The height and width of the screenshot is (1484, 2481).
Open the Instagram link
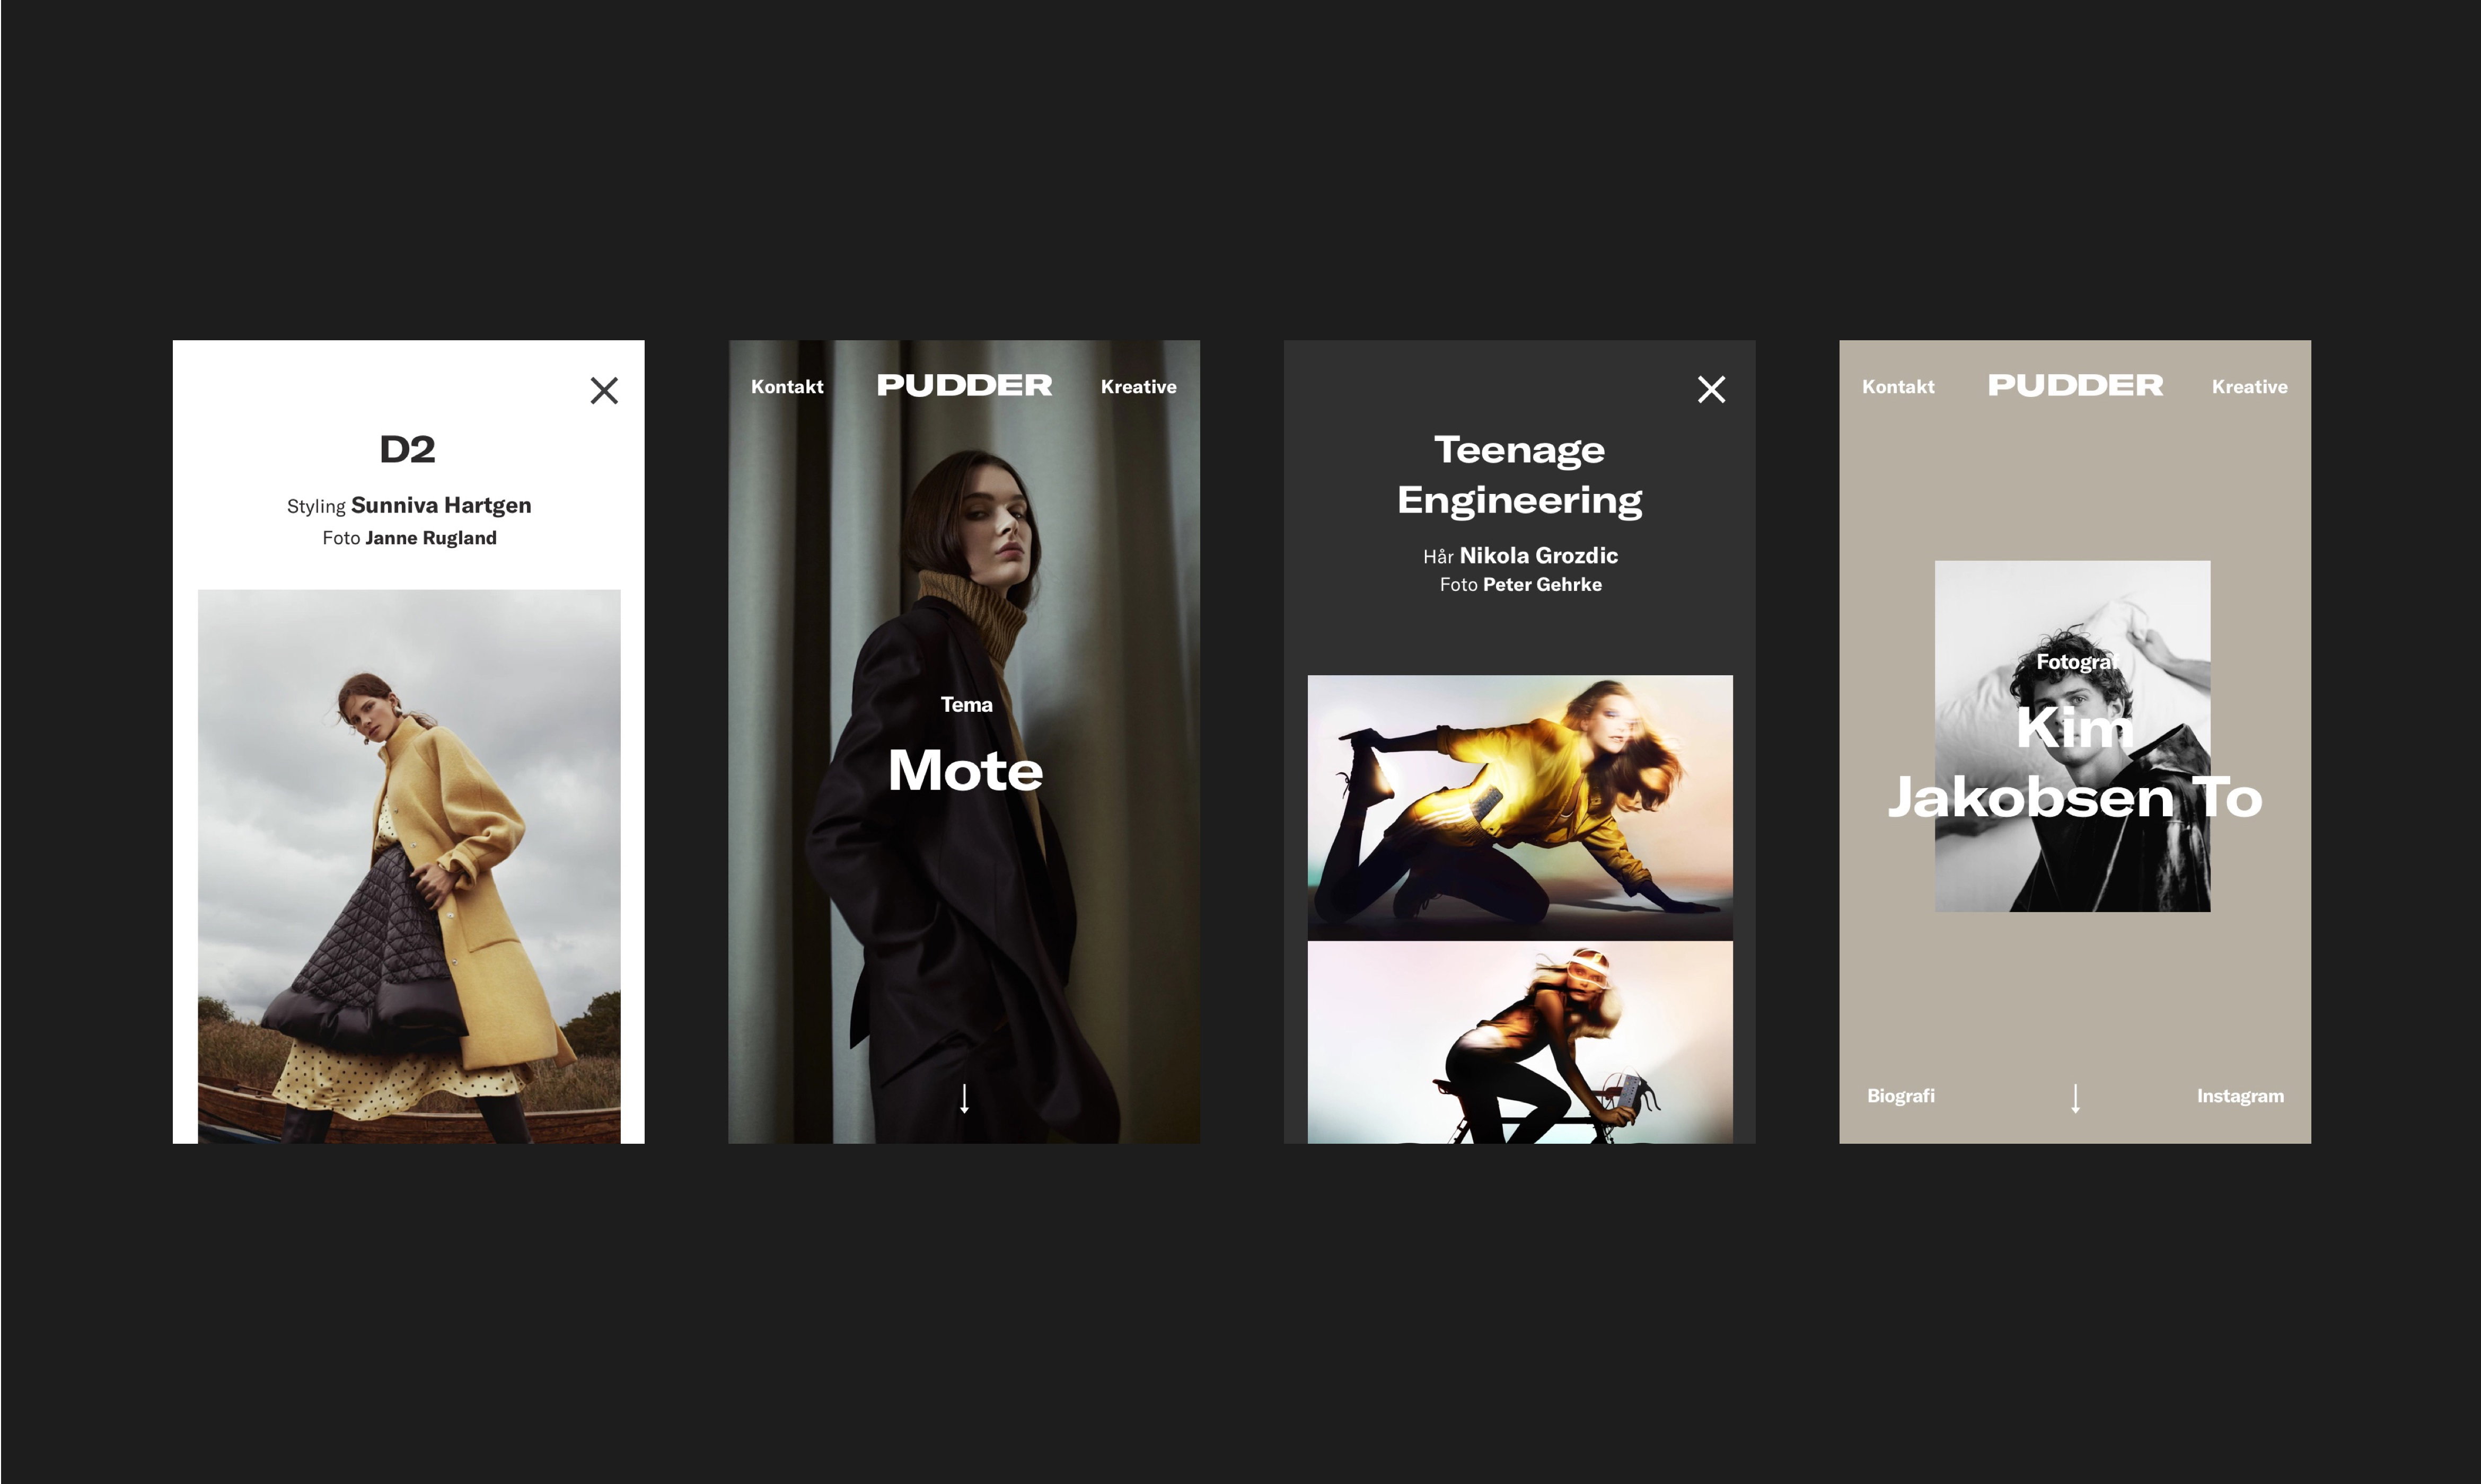click(x=2240, y=1096)
